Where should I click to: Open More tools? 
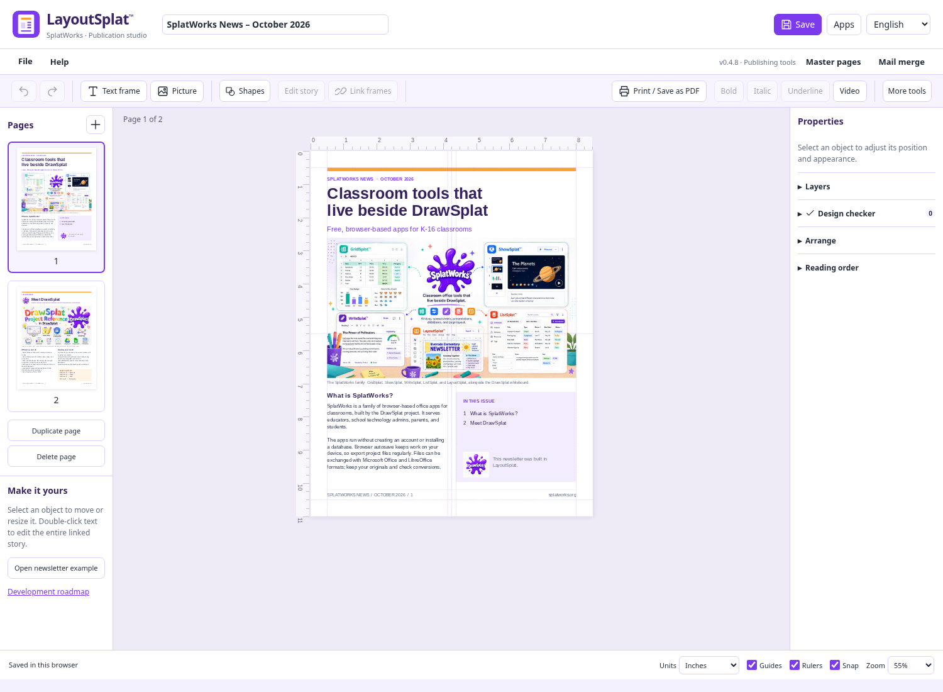pyautogui.click(x=907, y=91)
